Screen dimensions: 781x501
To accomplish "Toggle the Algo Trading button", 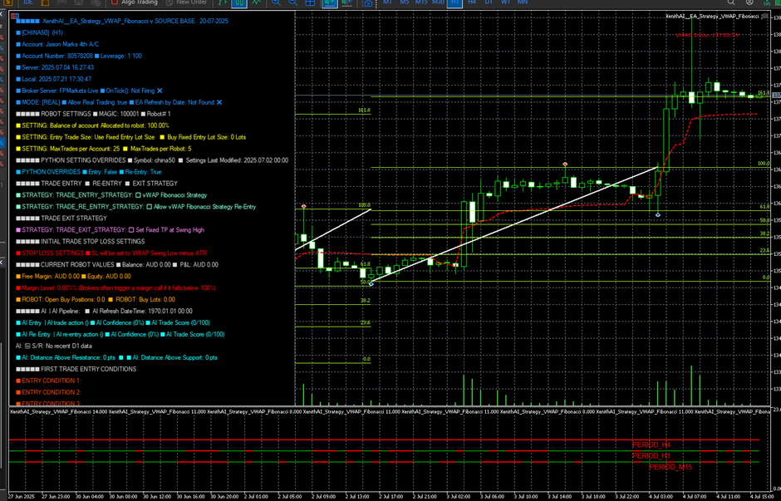I will click(x=135, y=2).
